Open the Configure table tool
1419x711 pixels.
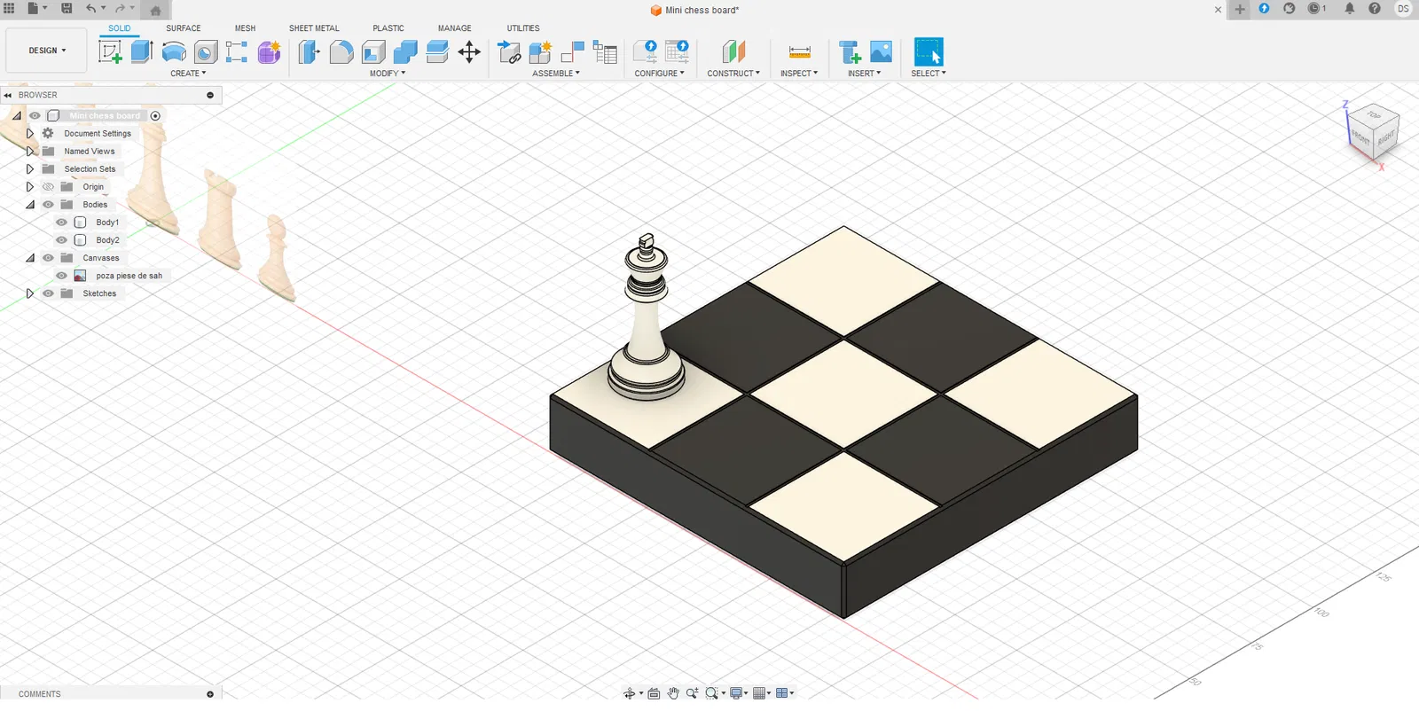coord(677,52)
